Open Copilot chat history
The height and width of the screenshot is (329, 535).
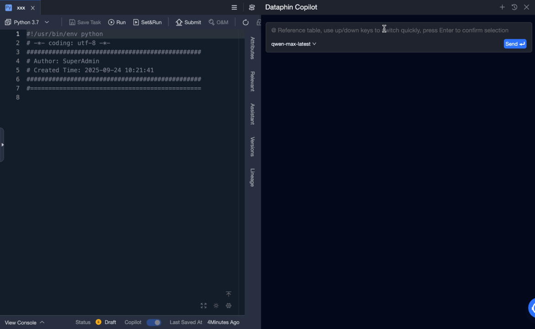click(514, 7)
